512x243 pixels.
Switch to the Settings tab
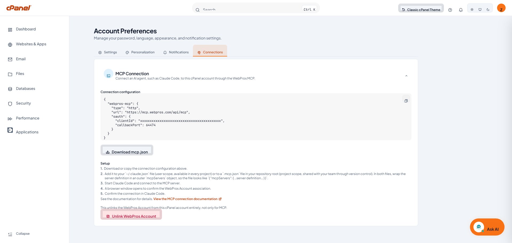tap(108, 52)
